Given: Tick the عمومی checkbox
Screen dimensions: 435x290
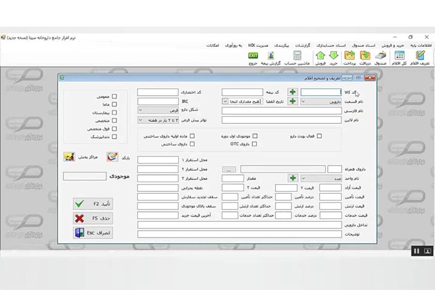Looking at the screenshot, I should pos(114,97).
